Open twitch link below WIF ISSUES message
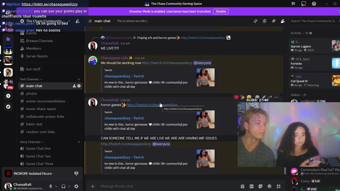 coord(126,144)
